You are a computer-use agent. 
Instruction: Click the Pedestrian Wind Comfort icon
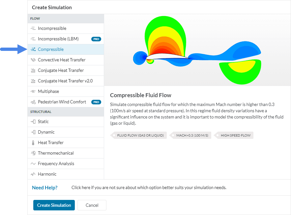click(x=33, y=102)
